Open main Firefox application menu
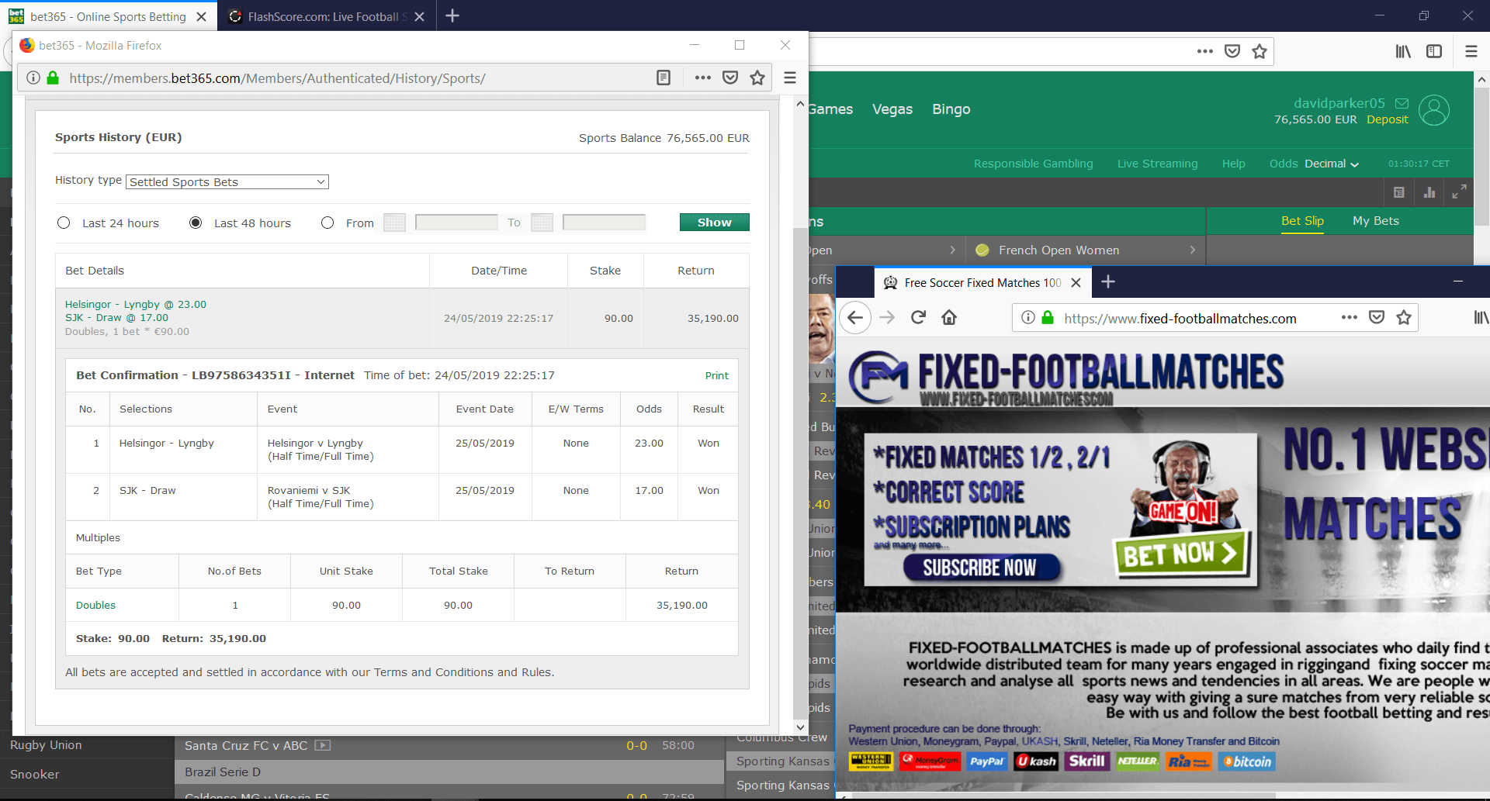The width and height of the screenshot is (1490, 801). tap(1471, 51)
